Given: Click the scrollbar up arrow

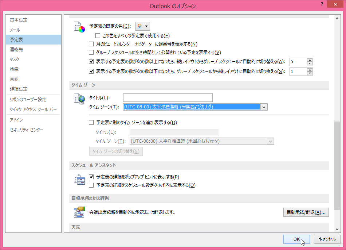Looking at the screenshot, I should pyautogui.click(x=337, y=18).
